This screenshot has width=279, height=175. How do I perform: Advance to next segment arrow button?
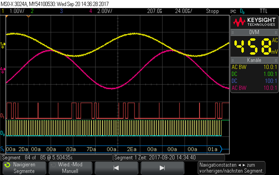click(162, 168)
